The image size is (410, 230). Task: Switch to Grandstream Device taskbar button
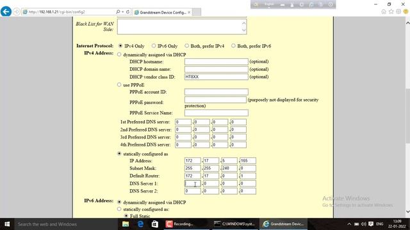[283, 224]
